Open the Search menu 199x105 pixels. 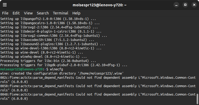[43, 13]
